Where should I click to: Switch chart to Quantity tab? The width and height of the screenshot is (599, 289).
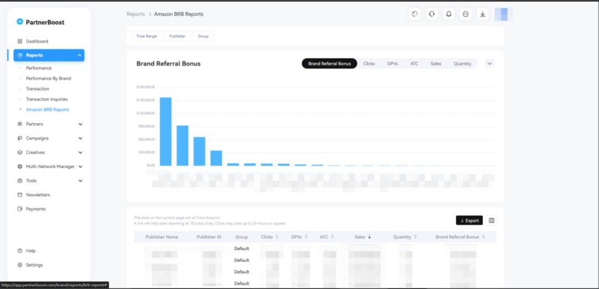[462, 64]
